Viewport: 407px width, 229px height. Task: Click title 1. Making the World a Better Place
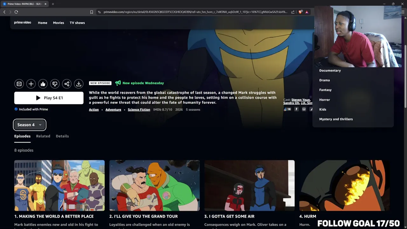[x=54, y=216]
